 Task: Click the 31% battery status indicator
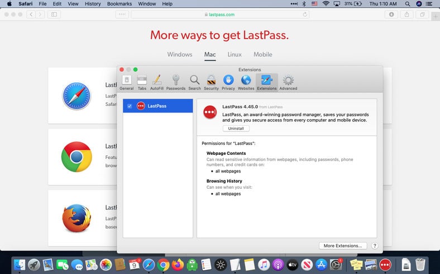(353, 4)
